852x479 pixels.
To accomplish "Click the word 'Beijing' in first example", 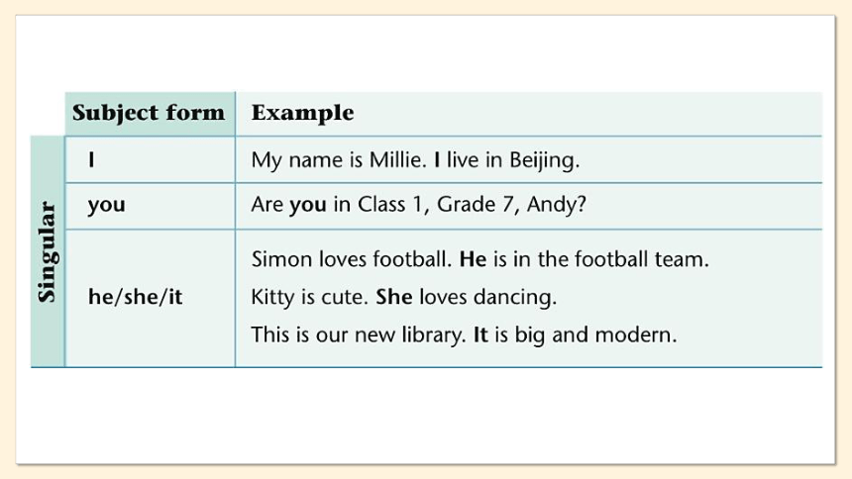I will pyautogui.click(x=544, y=160).
